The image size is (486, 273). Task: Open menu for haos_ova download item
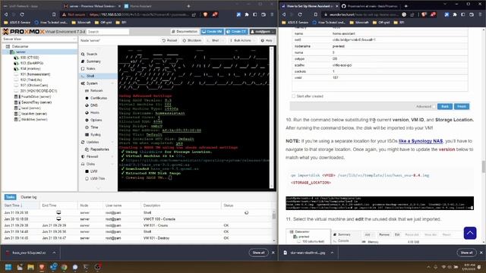click(x=54, y=253)
